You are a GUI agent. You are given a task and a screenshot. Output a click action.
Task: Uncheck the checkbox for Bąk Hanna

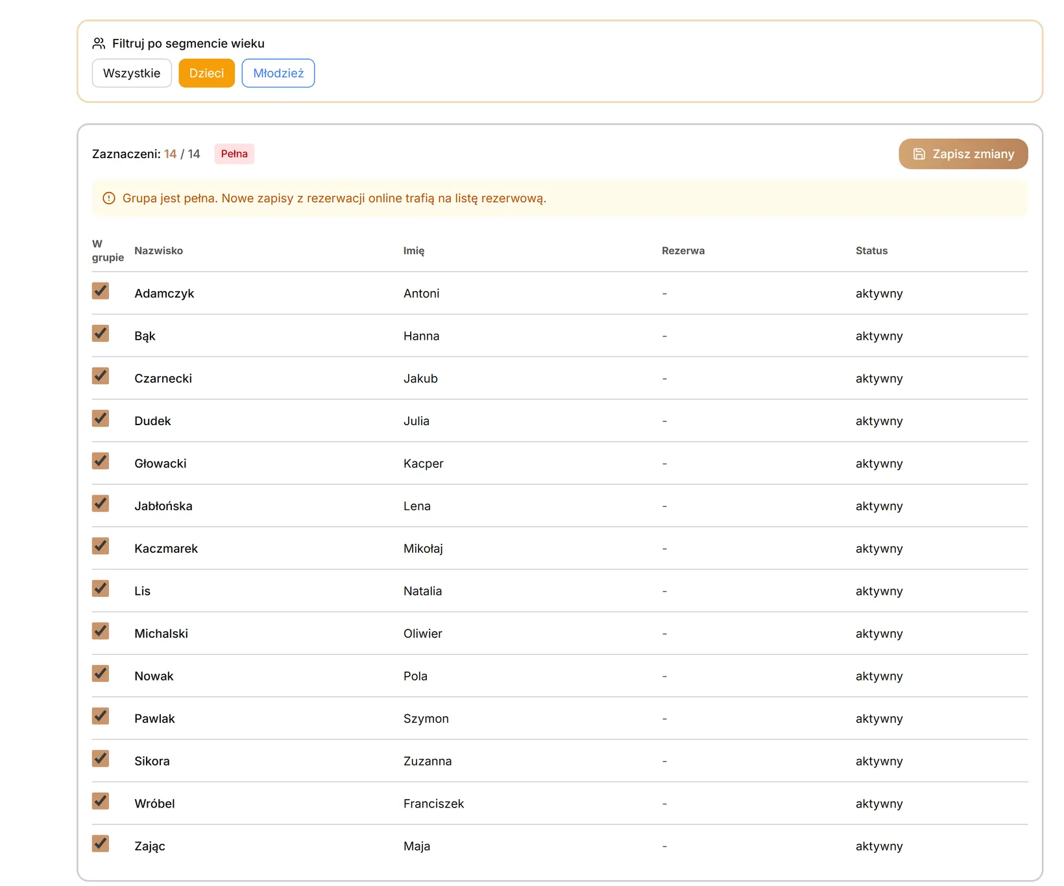tap(101, 334)
